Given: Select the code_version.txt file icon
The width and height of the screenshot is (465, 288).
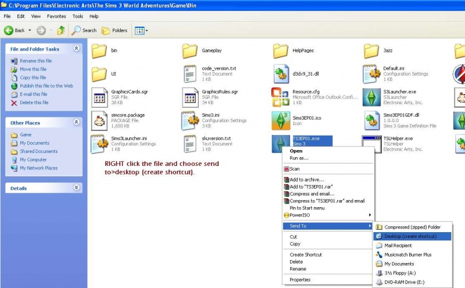Looking at the screenshot, I should 190,74.
